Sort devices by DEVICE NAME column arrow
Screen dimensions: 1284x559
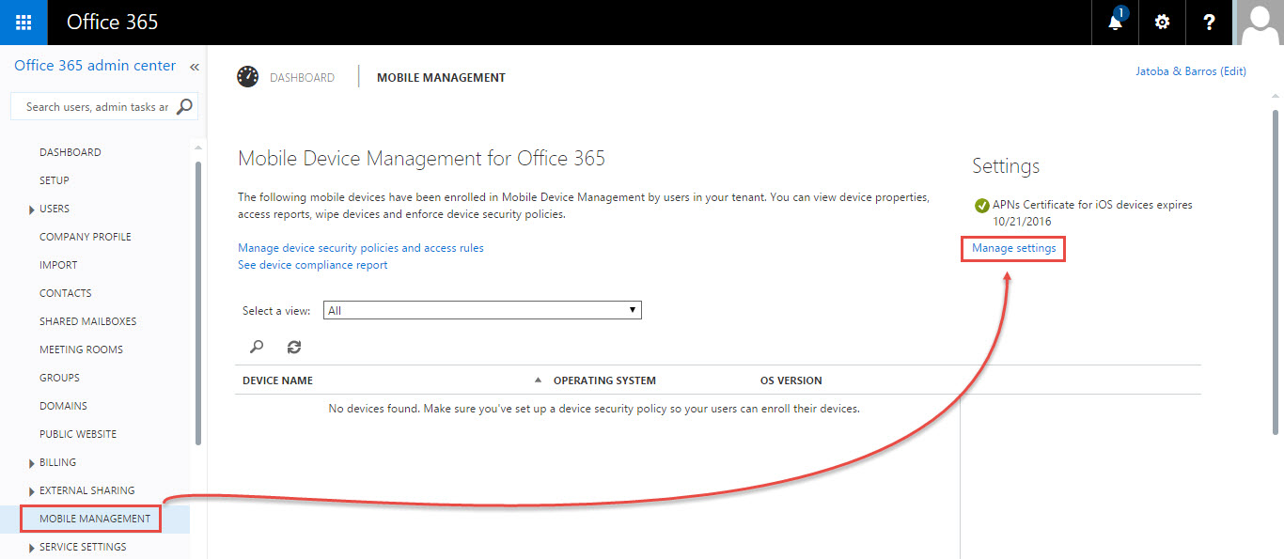coord(537,380)
